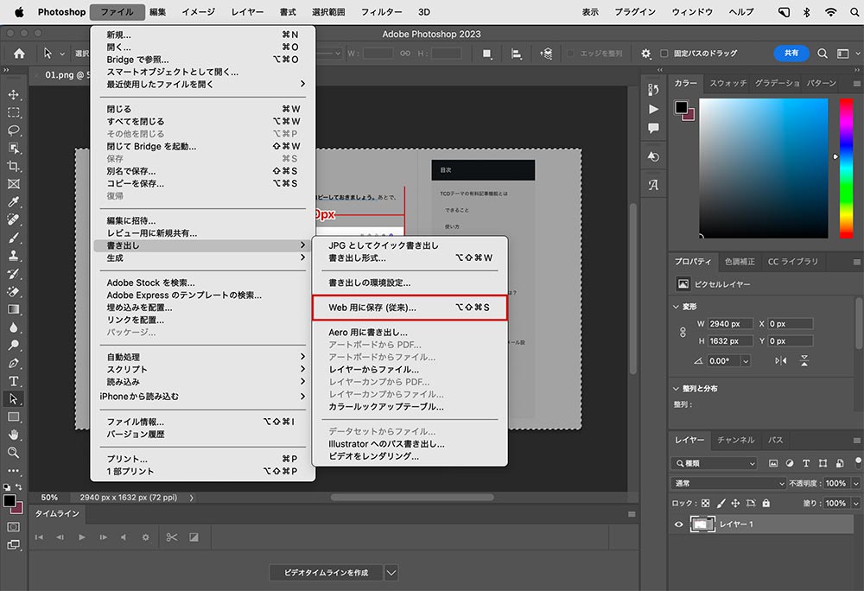Hide レイヤー 1 with its eye toggle
The width and height of the screenshot is (864, 591).
[678, 524]
